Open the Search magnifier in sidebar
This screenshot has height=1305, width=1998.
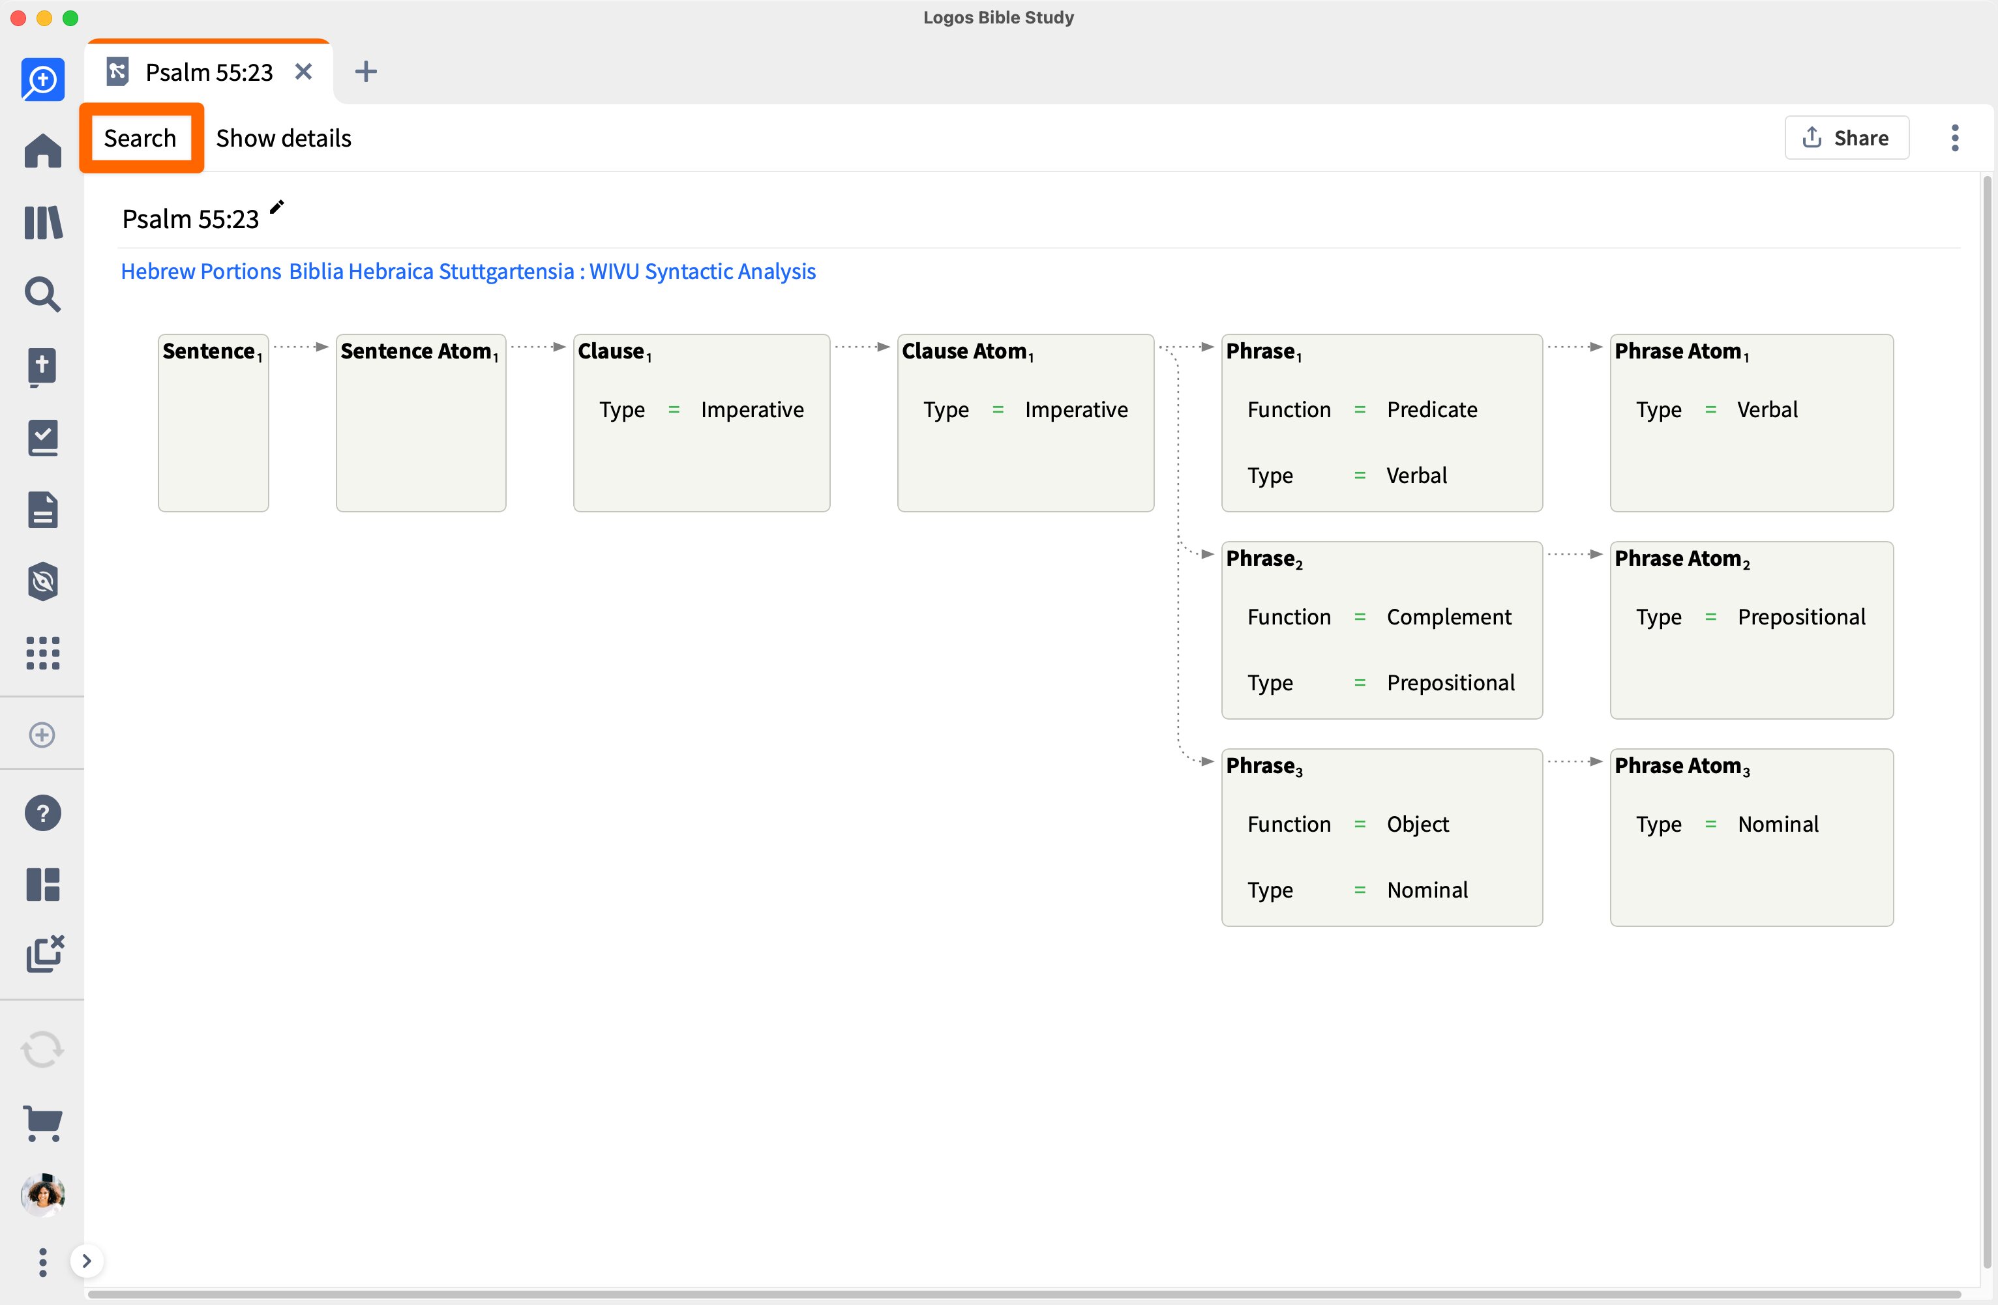(x=43, y=295)
